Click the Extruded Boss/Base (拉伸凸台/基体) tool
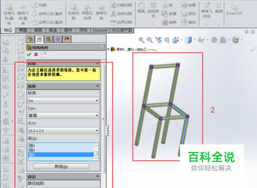 (x=9, y=14)
